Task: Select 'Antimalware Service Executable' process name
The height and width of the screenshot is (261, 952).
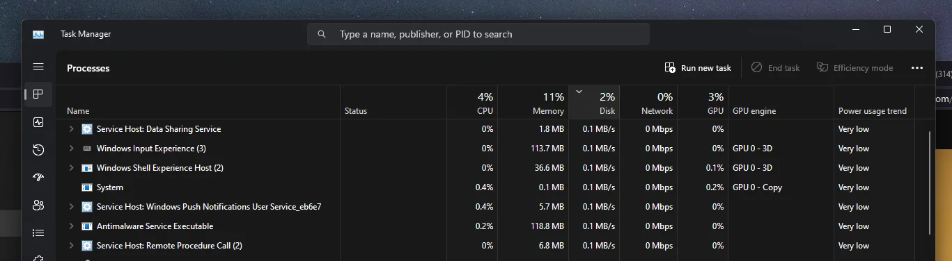Action: [155, 226]
